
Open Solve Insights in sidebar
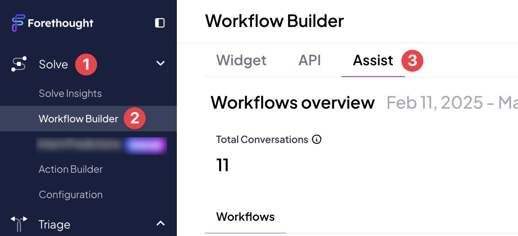click(70, 93)
